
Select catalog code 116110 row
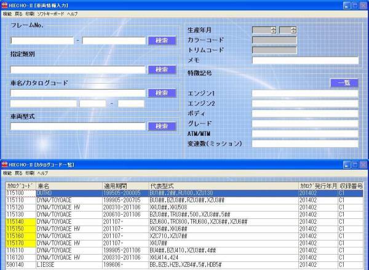[184, 250]
